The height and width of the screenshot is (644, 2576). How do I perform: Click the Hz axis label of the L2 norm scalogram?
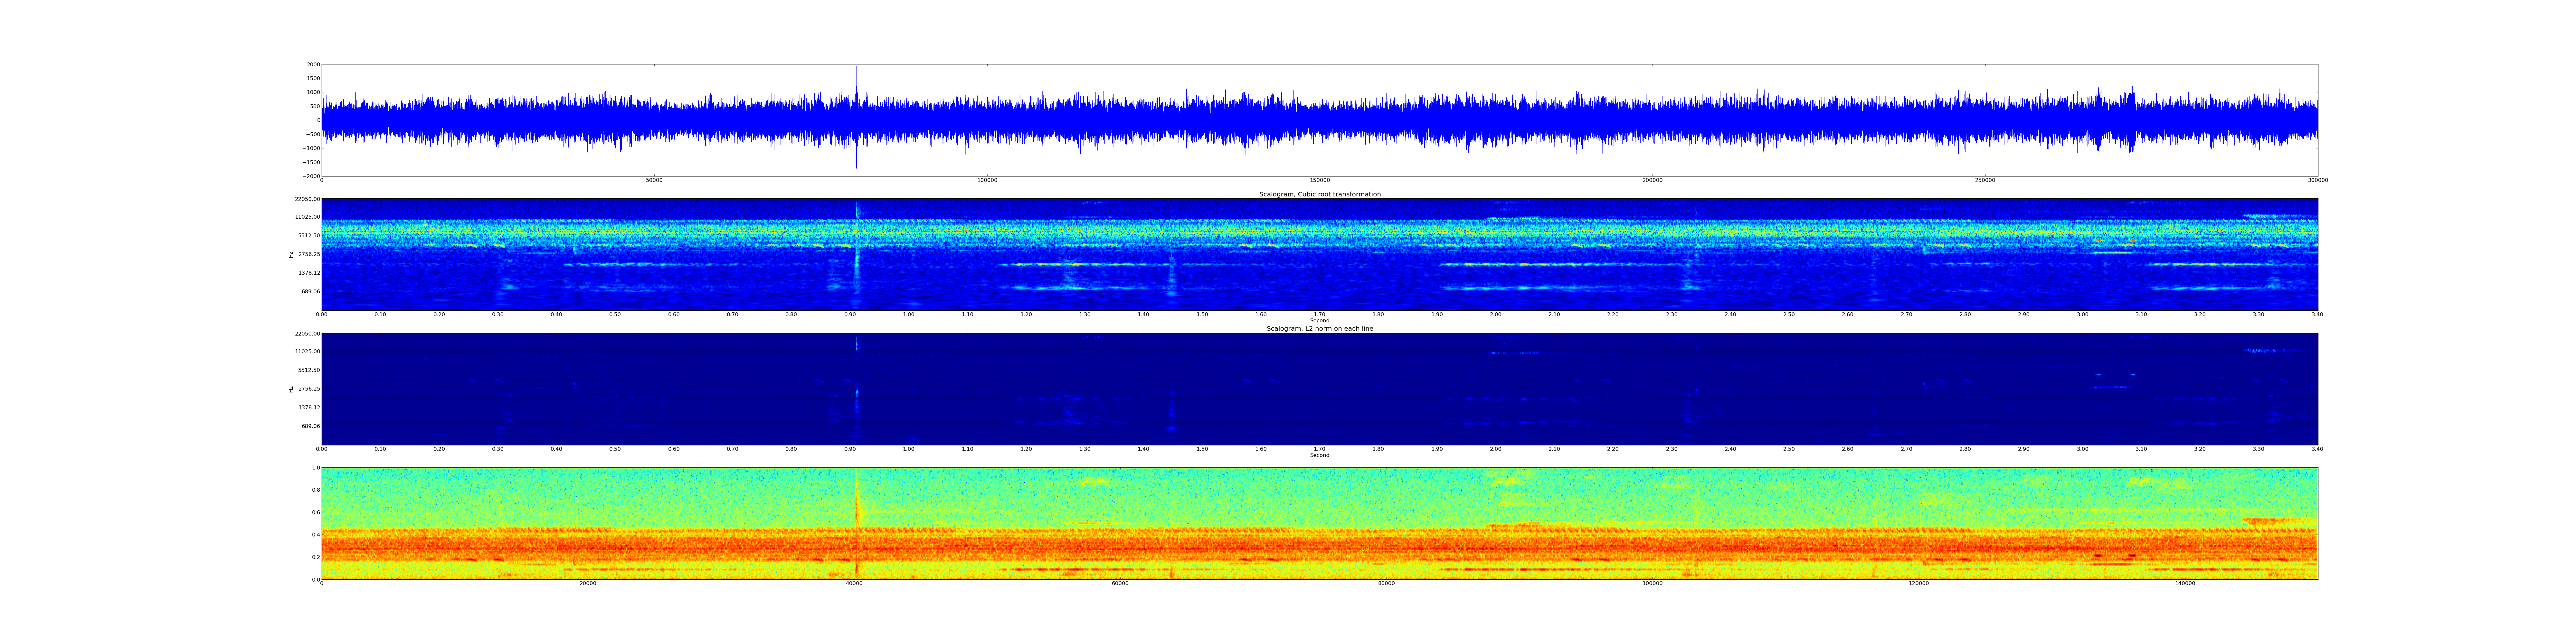coord(291,389)
